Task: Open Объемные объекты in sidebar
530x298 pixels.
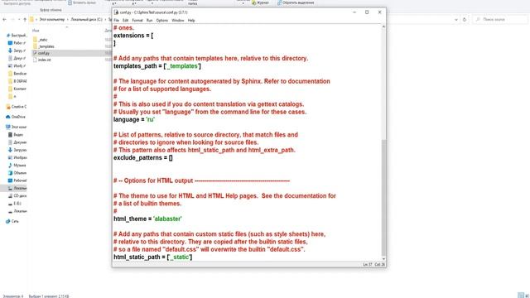Action: click(17, 173)
